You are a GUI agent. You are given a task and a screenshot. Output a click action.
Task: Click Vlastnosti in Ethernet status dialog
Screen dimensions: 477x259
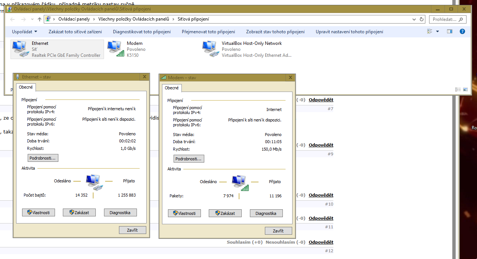click(39, 212)
